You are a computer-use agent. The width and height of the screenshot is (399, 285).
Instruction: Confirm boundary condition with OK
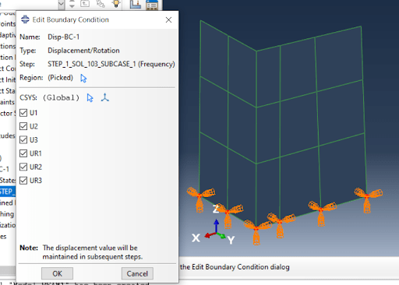[x=57, y=273]
